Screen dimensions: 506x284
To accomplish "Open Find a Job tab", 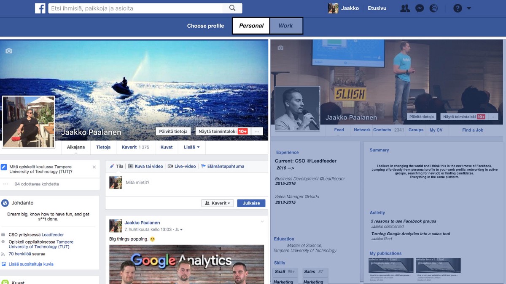I will 473,130.
